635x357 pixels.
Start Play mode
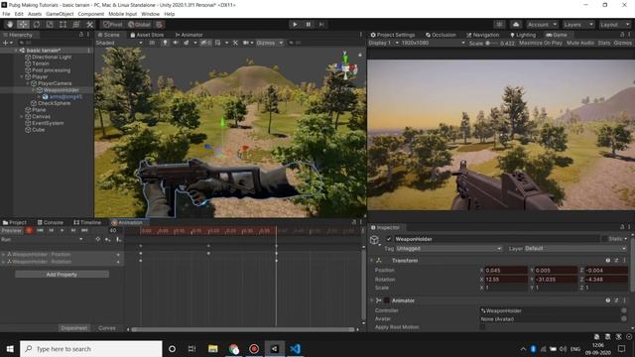295,24
